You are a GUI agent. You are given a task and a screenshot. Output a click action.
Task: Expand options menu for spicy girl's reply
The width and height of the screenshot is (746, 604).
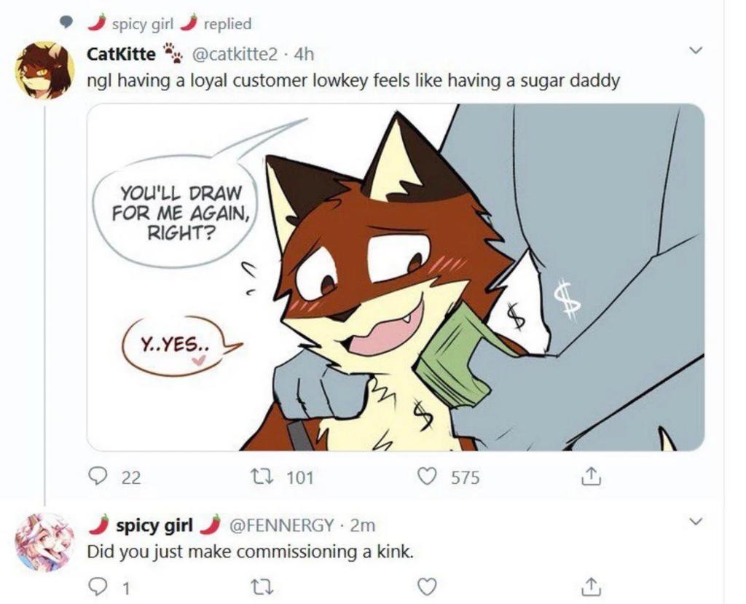point(696,522)
